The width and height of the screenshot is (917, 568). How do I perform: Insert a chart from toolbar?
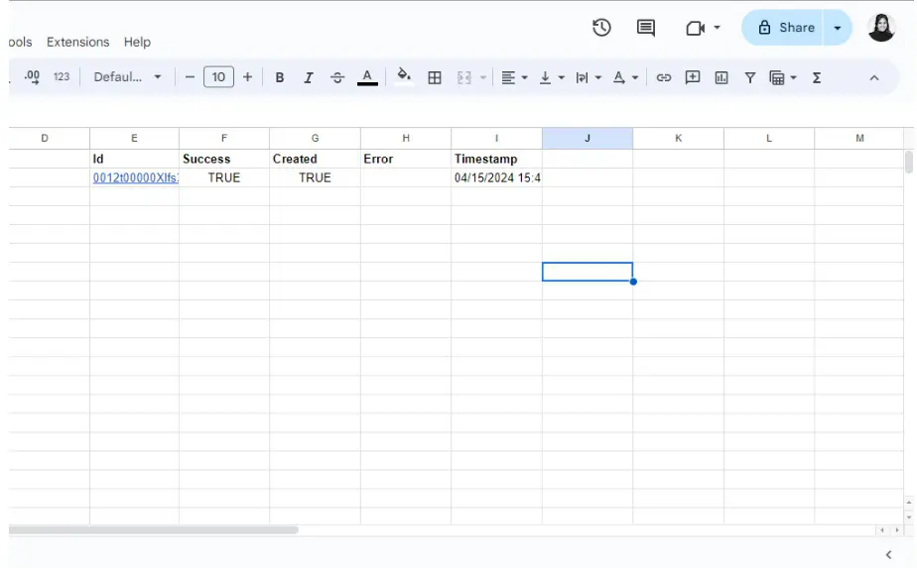click(721, 77)
